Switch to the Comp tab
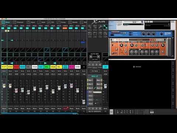Viewport: 177px width, 133px height. pos(61,22)
